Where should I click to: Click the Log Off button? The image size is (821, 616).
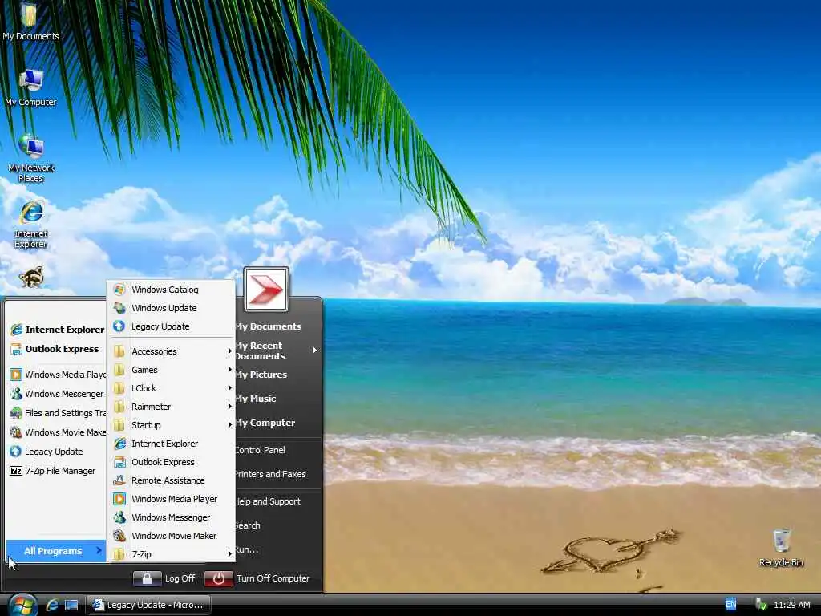[x=164, y=578]
